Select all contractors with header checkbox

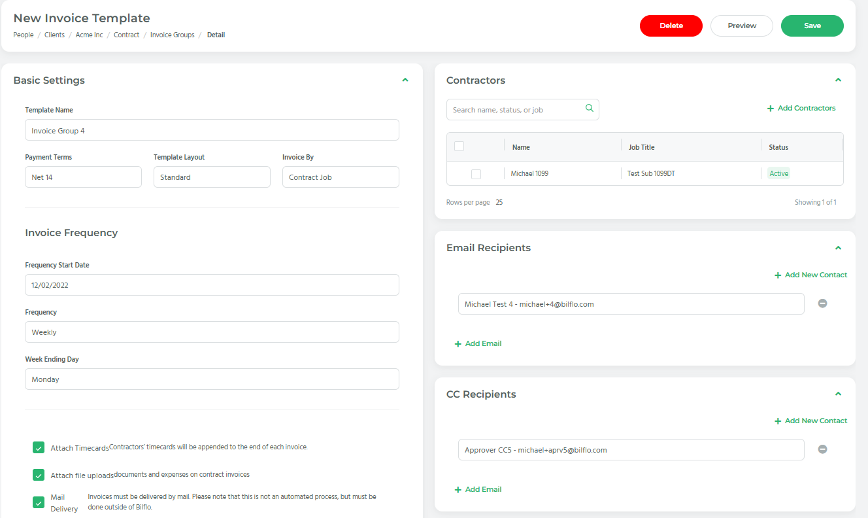click(x=459, y=147)
